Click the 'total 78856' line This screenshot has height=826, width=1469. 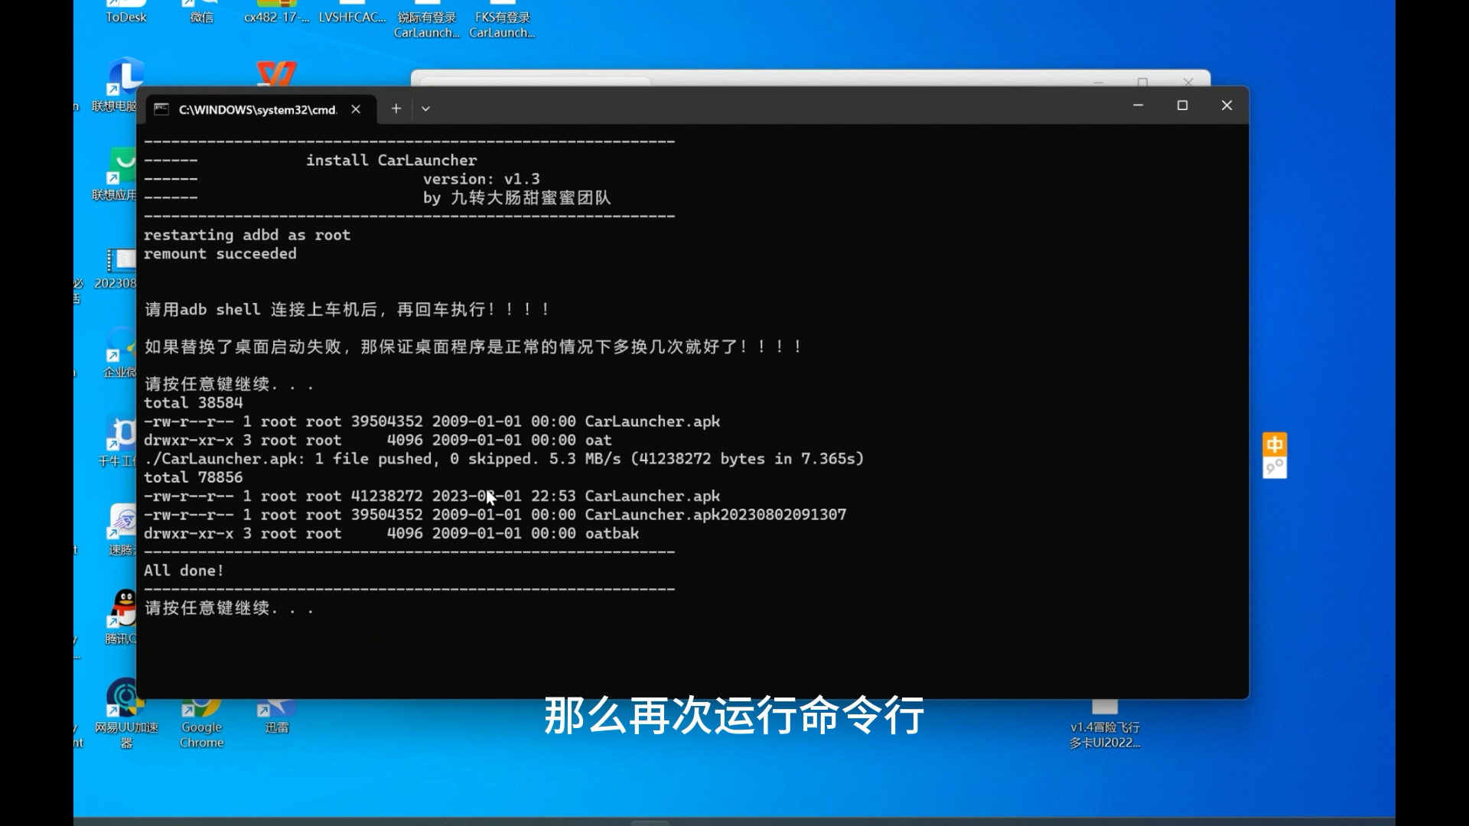click(194, 477)
